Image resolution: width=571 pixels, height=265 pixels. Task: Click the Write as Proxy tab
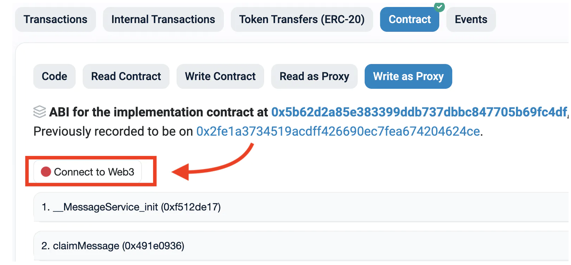408,76
